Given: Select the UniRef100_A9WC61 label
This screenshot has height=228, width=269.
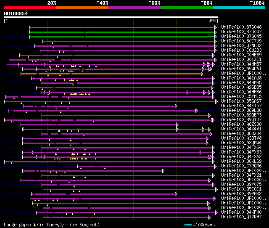Looking at the screenshot, I should coord(241,69).
